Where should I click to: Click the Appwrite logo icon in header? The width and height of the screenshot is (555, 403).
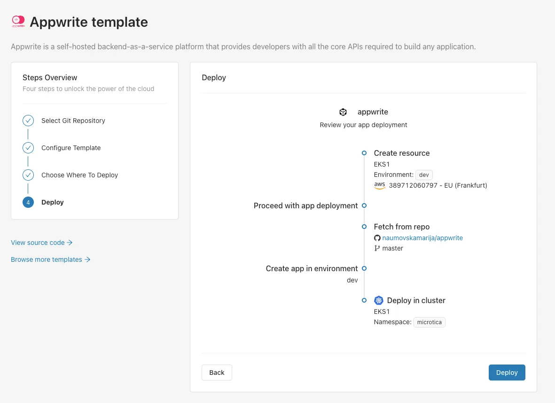[18, 22]
